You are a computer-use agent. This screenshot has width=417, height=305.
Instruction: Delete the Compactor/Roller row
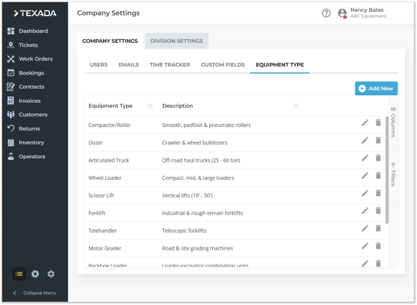point(378,123)
